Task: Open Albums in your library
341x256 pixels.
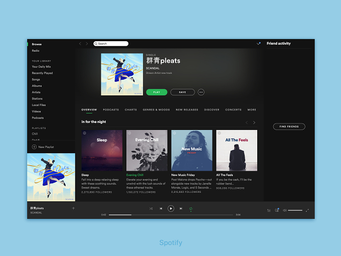Action: [37, 86]
